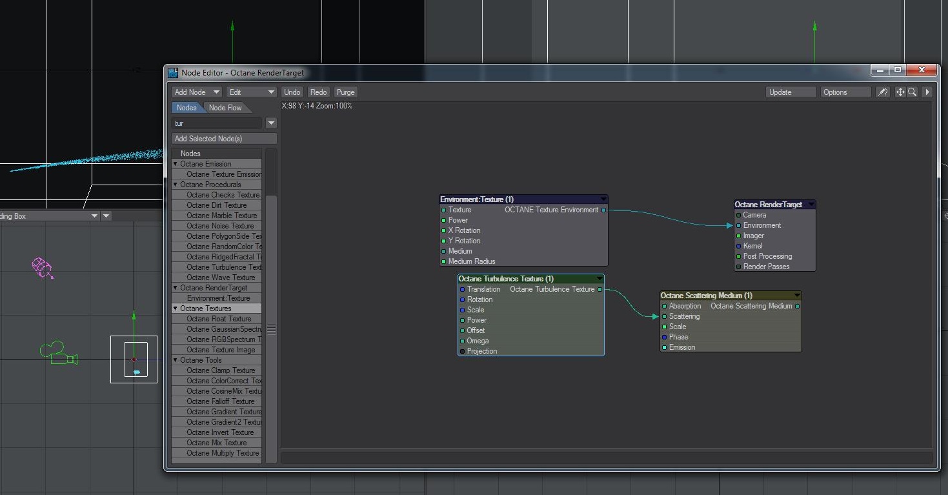Select Octane Multiply Texture in the node list

(x=217, y=453)
